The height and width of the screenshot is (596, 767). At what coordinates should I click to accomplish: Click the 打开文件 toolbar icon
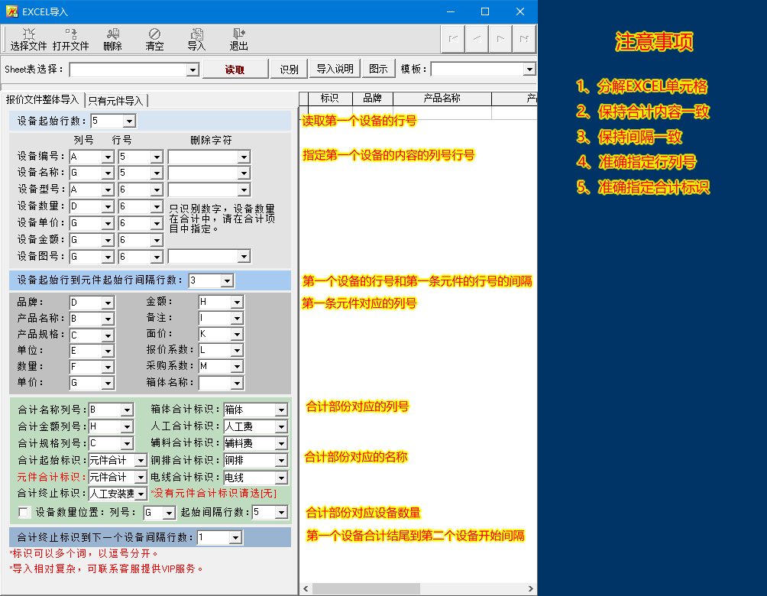70,40
